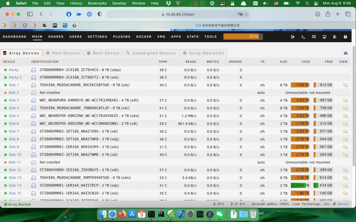Click the TEMP. column header
This screenshot has height=222, width=356.
click(163, 61)
